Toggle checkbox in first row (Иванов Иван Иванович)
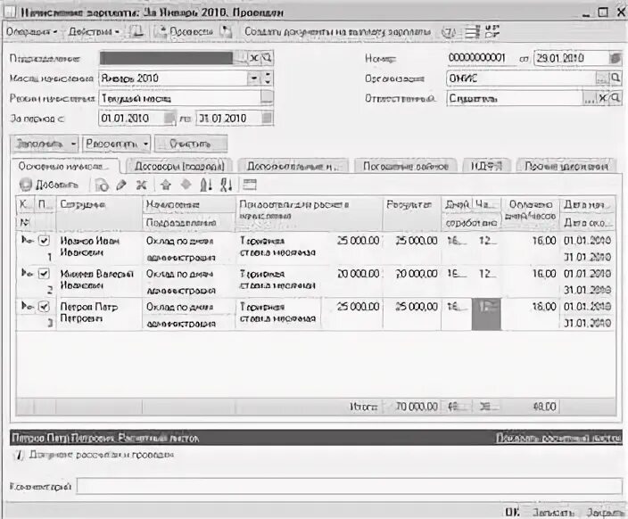Image resolution: width=628 pixels, height=519 pixels. pos(44,241)
